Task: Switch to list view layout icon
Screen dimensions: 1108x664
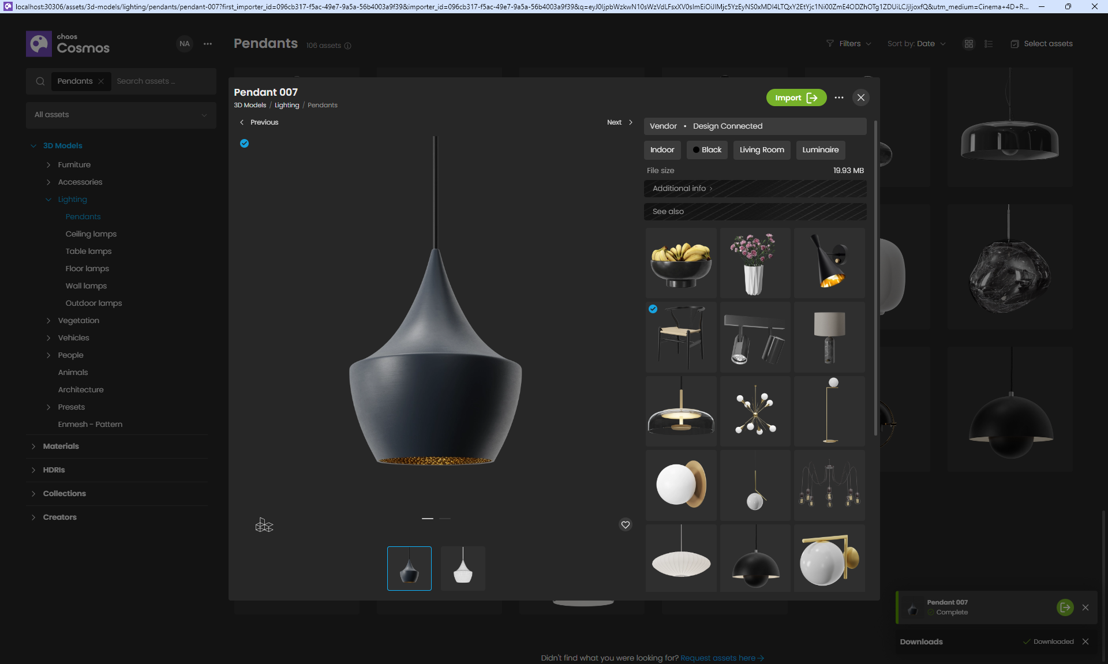Action: click(988, 44)
